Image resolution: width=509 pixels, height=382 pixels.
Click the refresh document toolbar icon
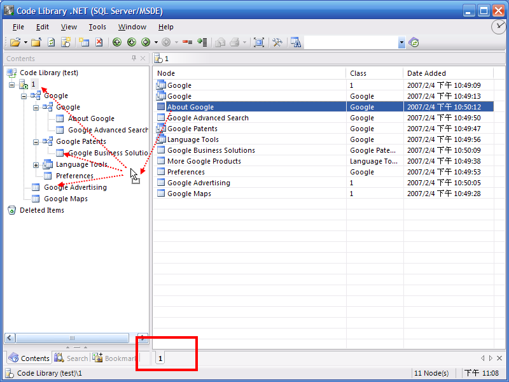(52, 42)
